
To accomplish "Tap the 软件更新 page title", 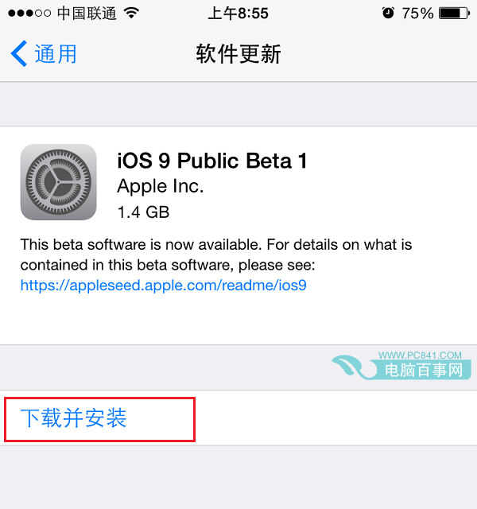I will pos(238,54).
